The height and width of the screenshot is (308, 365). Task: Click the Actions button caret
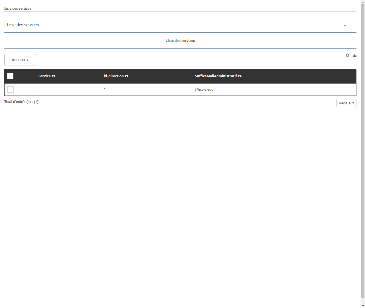pyautogui.click(x=28, y=60)
